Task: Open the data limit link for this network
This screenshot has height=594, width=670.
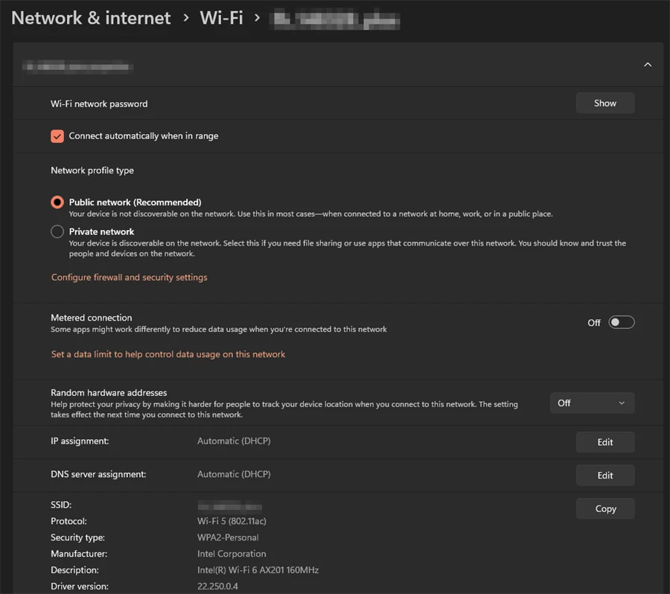Action: tap(168, 354)
